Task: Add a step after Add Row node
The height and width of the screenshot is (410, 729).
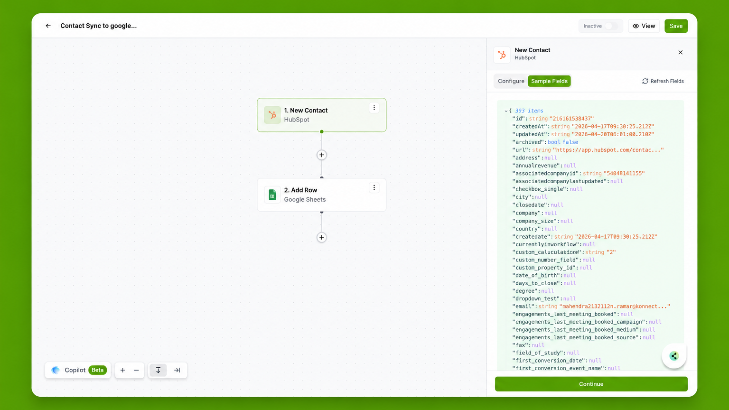Action: (322, 237)
